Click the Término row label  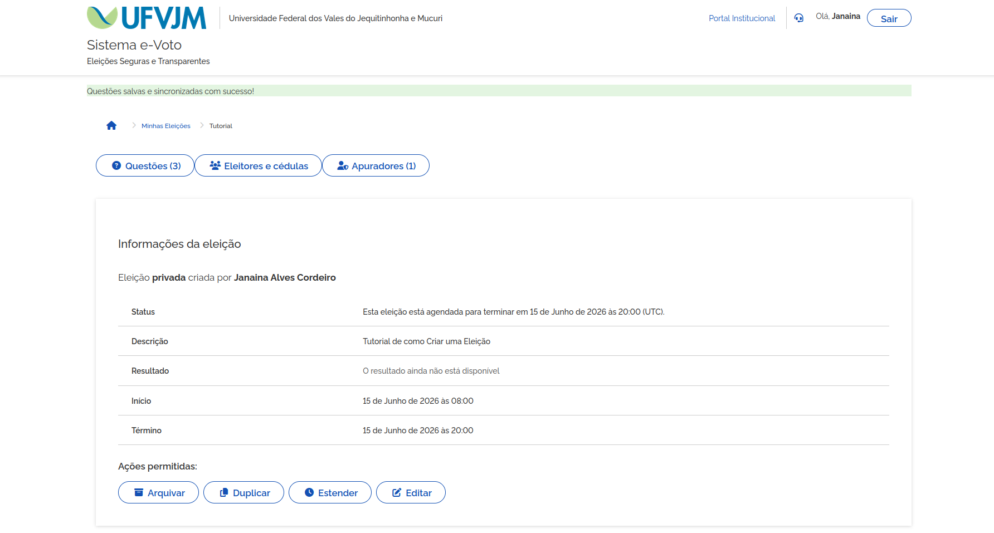[x=147, y=431]
